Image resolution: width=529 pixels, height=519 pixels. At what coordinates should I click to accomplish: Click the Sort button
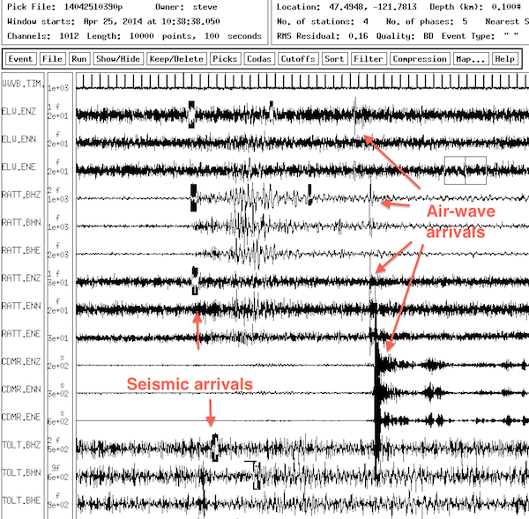pos(335,59)
